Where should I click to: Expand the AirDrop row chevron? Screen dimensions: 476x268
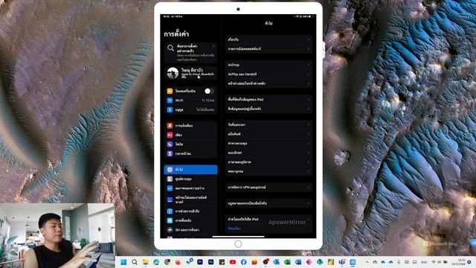(309, 65)
